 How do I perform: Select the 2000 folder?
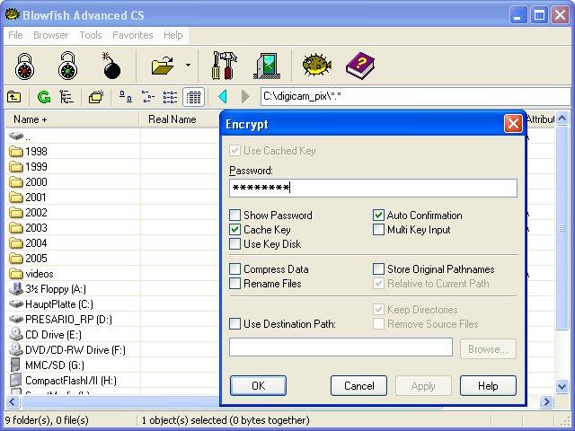[28, 182]
